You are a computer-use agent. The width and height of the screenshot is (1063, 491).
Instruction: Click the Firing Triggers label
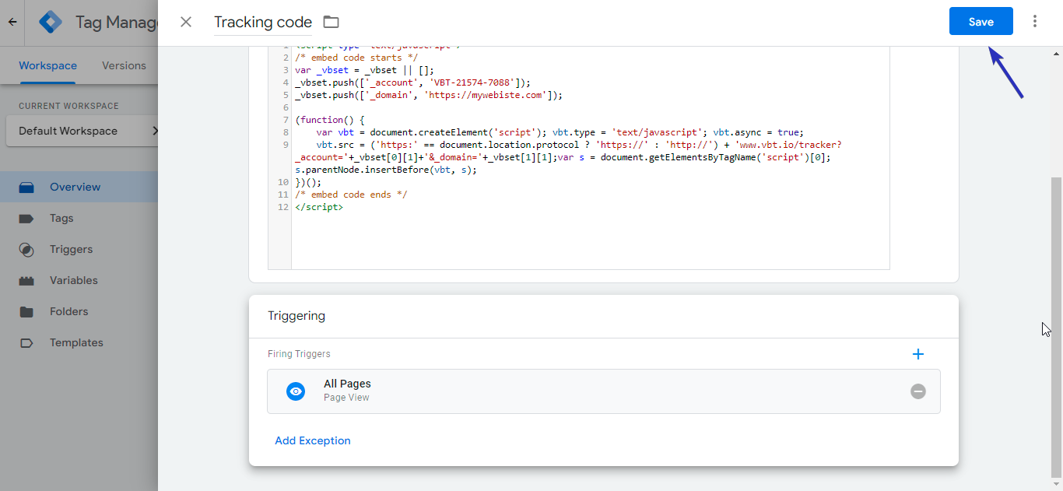(299, 354)
